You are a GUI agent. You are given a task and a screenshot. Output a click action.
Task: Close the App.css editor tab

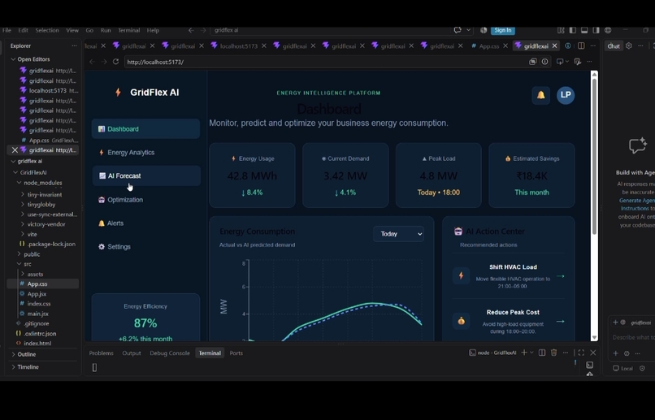[505, 46]
